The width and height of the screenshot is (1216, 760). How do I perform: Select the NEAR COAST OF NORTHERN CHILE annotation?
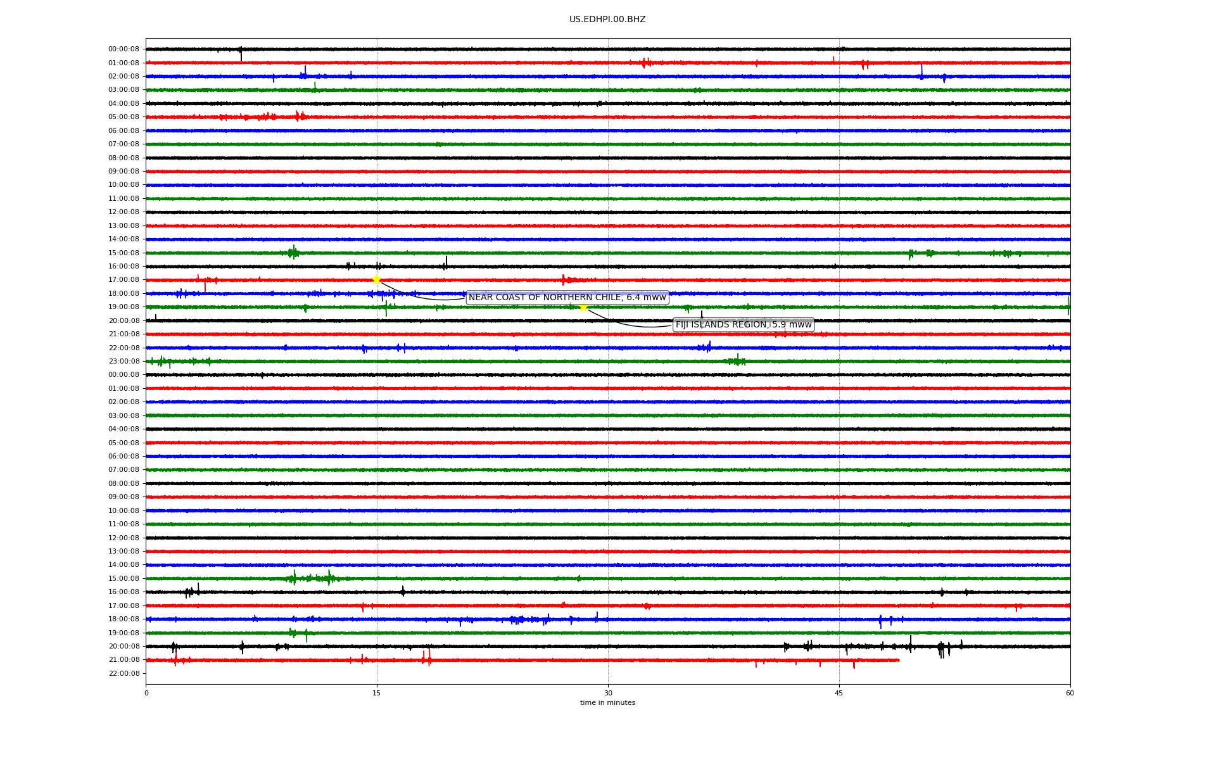[567, 298]
